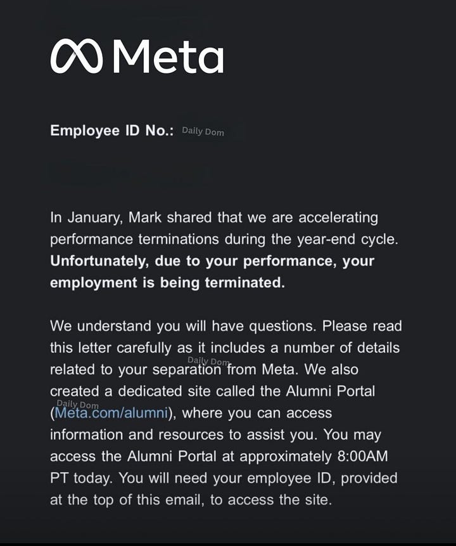456x546 pixels.
Task: Open the Meta.com/alumni link
Action: tap(111, 413)
